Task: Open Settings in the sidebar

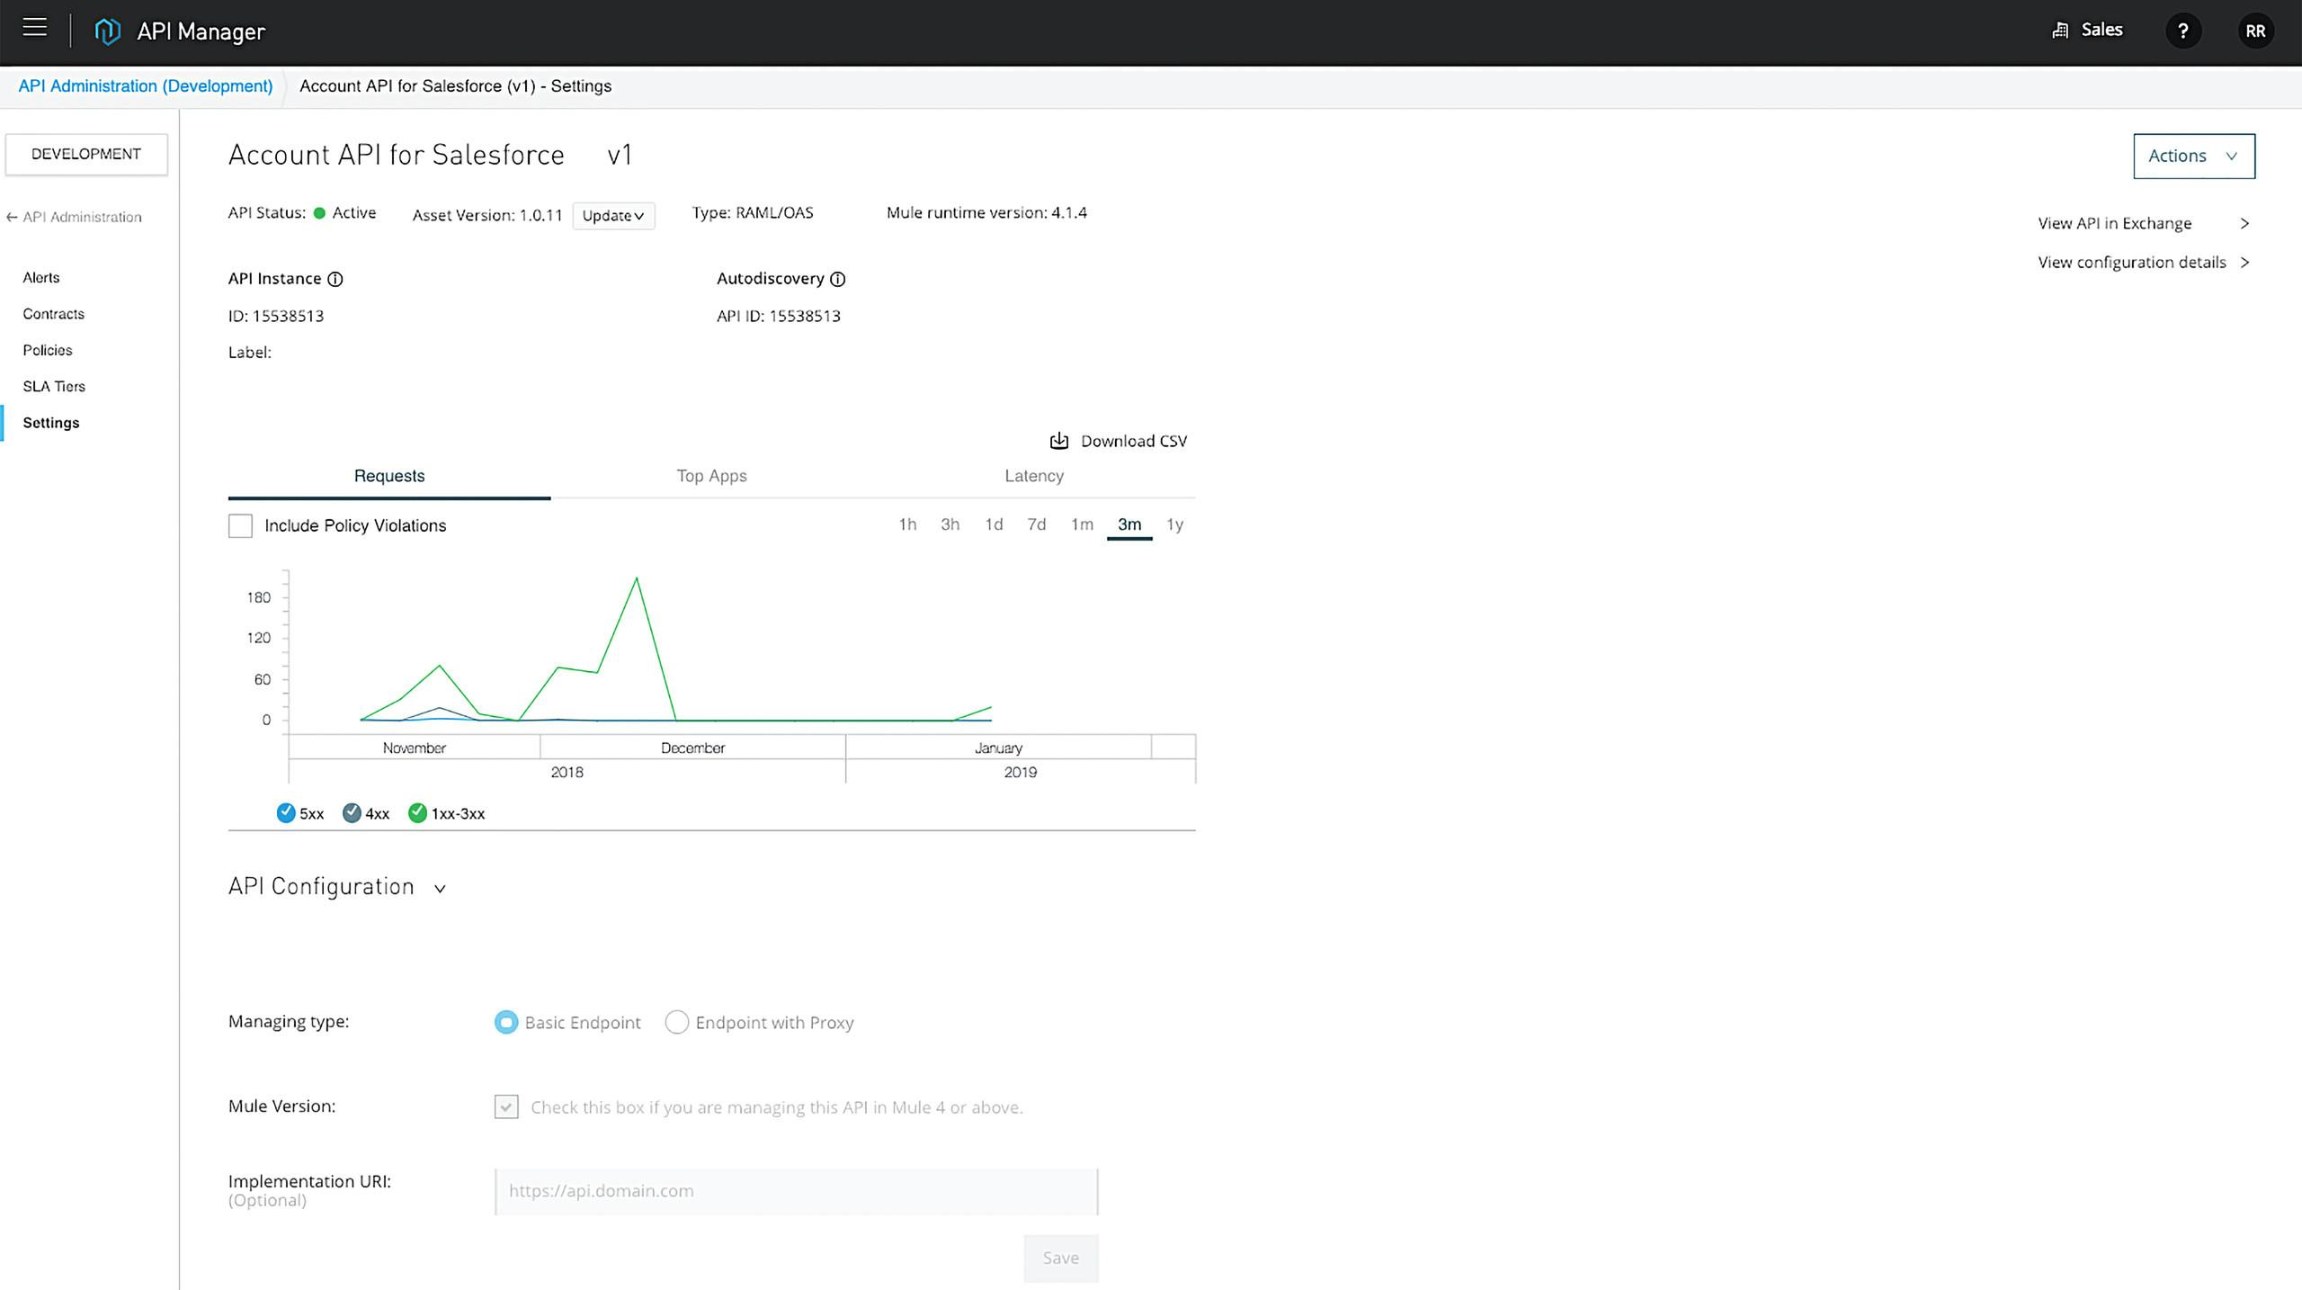Action: click(51, 423)
